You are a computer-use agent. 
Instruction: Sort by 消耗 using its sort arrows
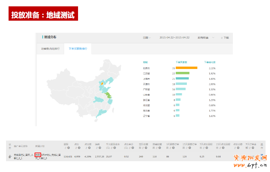click(x=97, y=148)
